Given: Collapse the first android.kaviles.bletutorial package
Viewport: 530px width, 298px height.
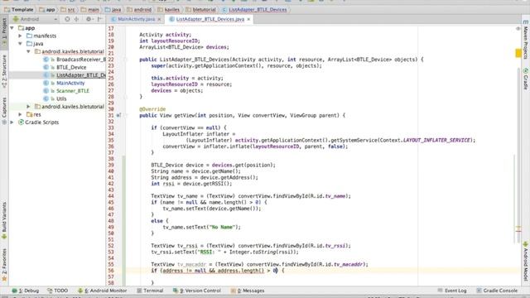Looking at the screenshot, I should pyautogui.click(x=28, y=51).
